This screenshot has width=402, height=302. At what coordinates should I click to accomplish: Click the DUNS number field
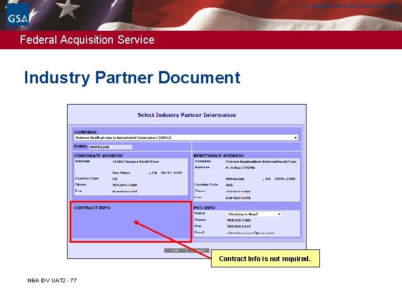(111, 147)
